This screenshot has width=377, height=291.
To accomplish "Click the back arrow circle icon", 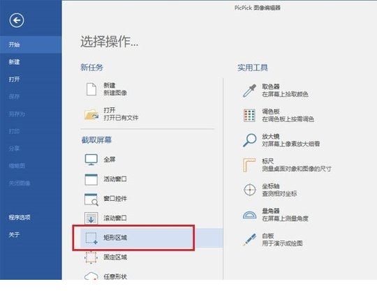I will click(17, 20).
